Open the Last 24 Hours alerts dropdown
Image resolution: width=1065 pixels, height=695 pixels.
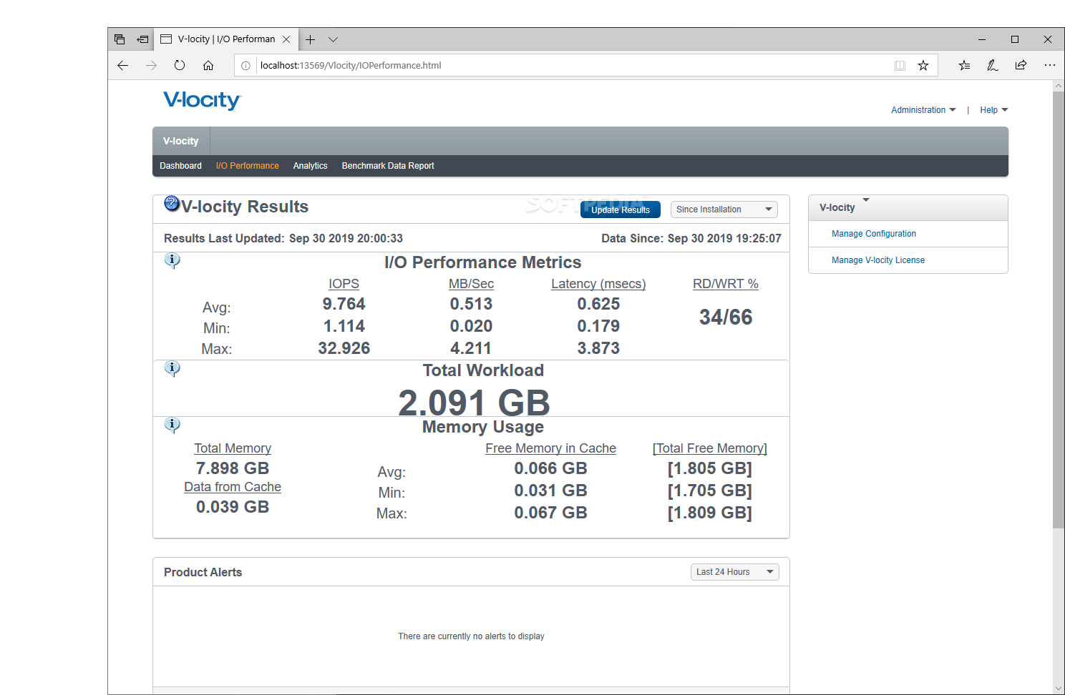pyautogui.click(x=735, y=572)
